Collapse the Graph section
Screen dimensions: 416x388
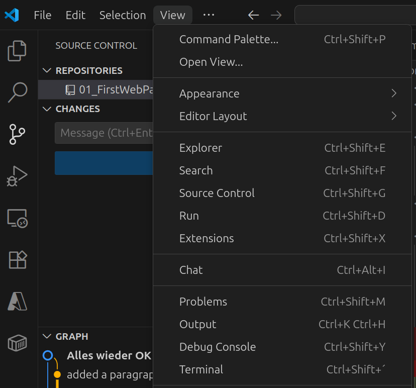[47, 336]
